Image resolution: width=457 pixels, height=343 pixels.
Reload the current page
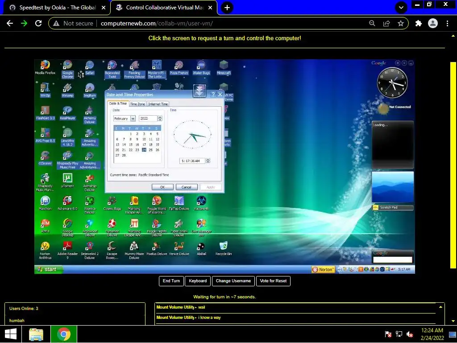38,23
